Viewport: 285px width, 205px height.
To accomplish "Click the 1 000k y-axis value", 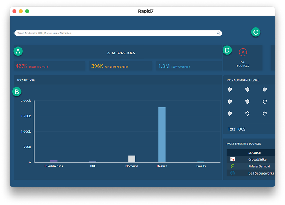I will [x=26, y=131].
